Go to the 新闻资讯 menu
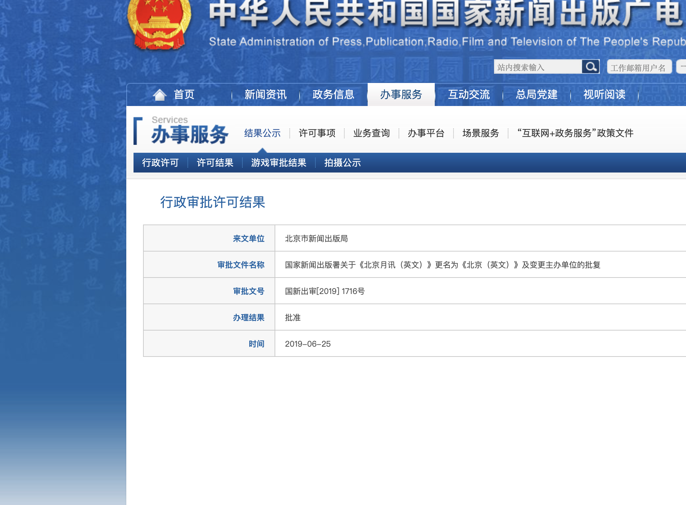This screenshot has height=505, width=686. click(x=265, y=95)
